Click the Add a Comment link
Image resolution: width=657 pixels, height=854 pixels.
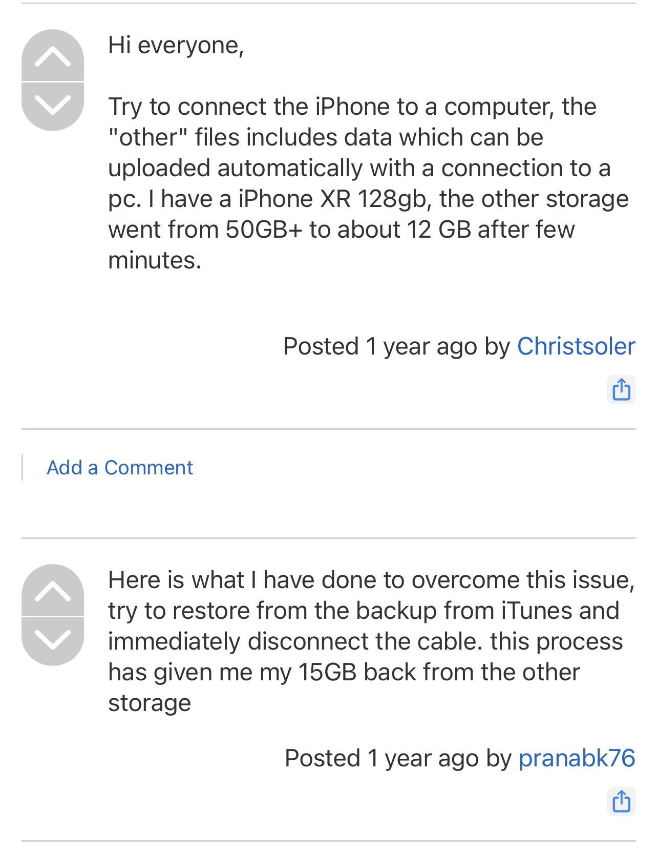pyautogui.click(x=120, y=468)
